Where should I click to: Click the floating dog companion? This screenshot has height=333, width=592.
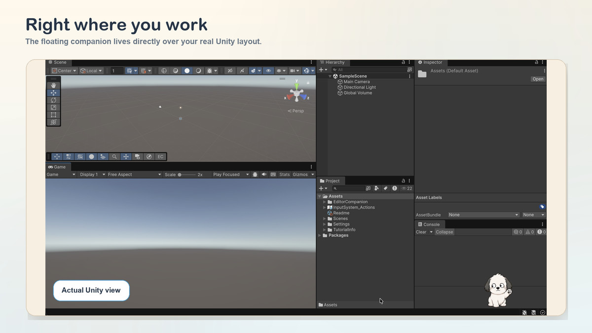pos(498,290)
